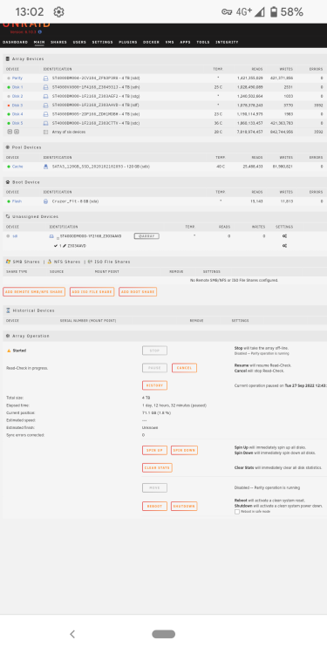This screenshot has width=327, height=654.
Task: Click the settings gears icon for sdi device
Action: [x=284, y=236]
